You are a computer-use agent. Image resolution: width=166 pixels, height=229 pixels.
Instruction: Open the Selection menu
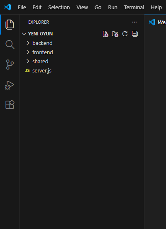click(x=59, y=7)
